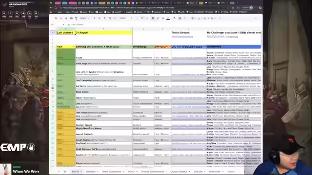Toggle bold formatting button
The height and width of the screenshot is (175, 312).
click(153, 18)
